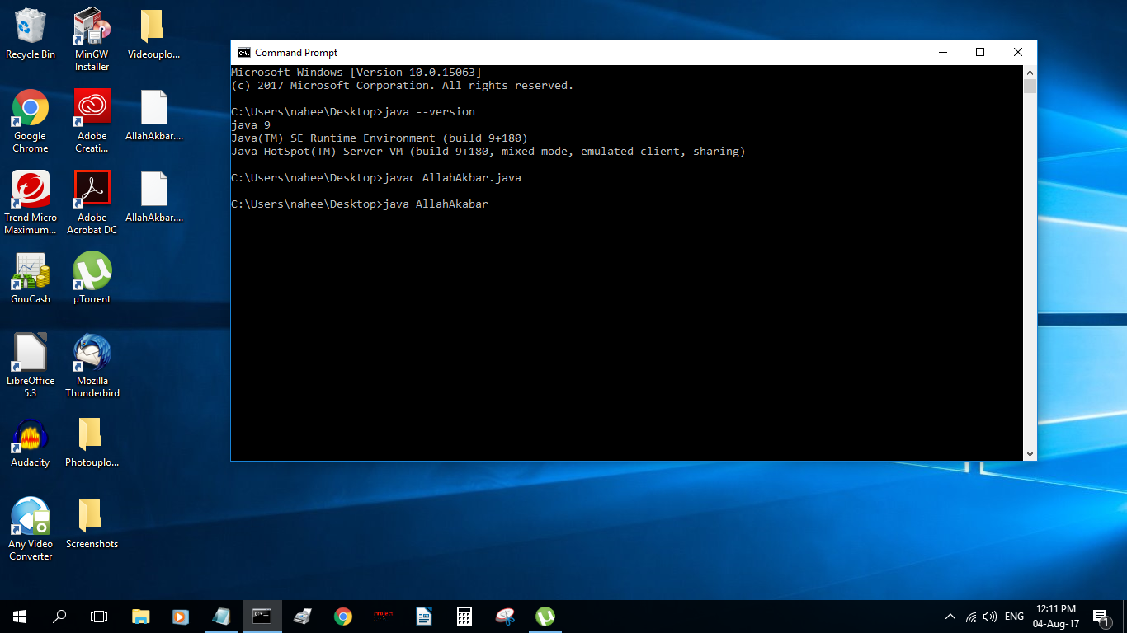The image size is (1127, 633).
Task: Open the Videouplo... folder on desktop
Action: 153,35
